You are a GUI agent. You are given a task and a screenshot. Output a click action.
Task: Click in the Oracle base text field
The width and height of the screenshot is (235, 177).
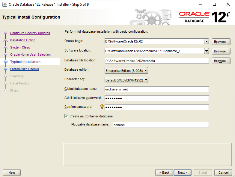(154, 41)
